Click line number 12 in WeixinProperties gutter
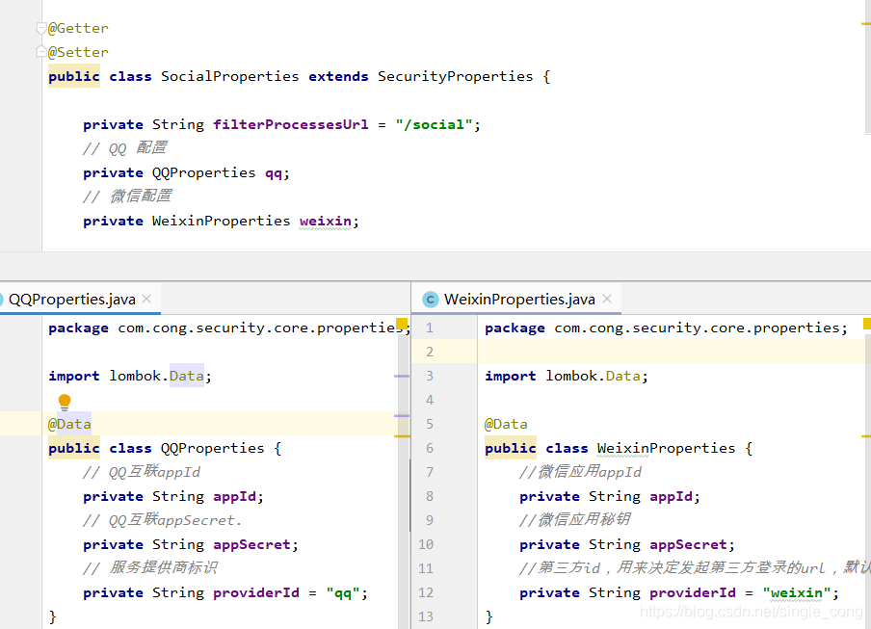 click(x=426, y=593)
